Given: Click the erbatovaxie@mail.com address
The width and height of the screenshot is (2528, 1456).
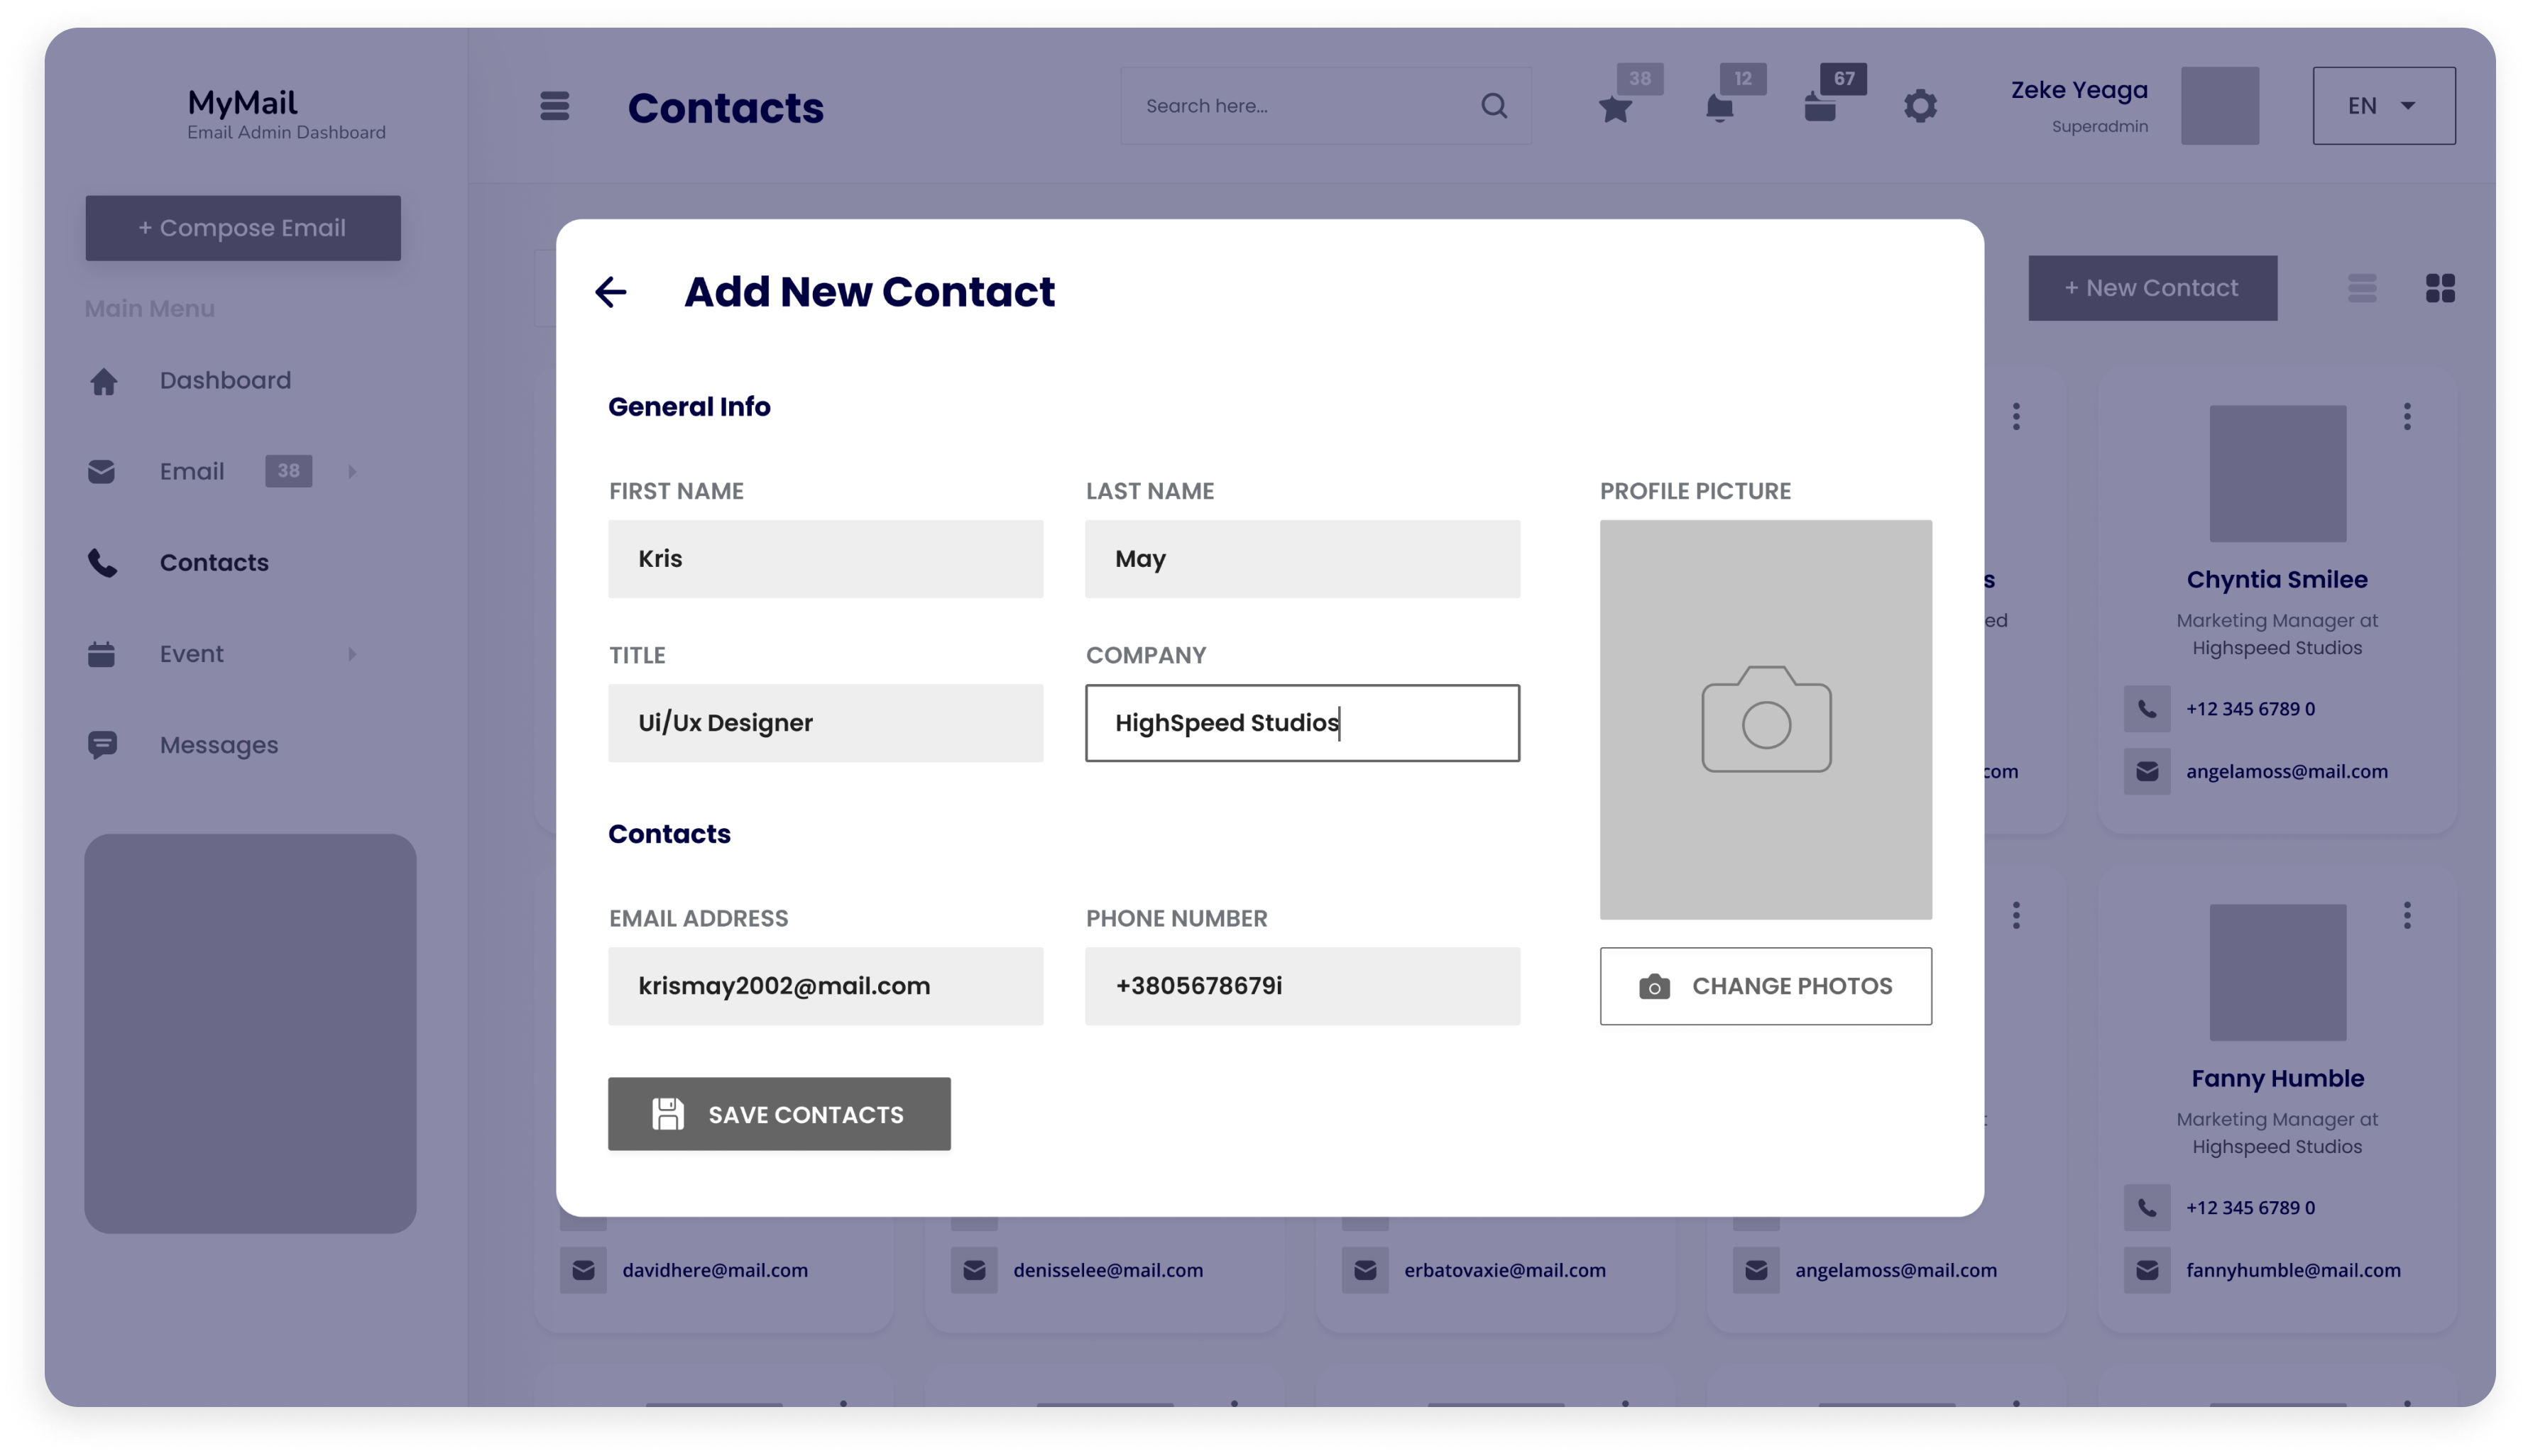Looking at the screenshot, I should point(1504,1270).
